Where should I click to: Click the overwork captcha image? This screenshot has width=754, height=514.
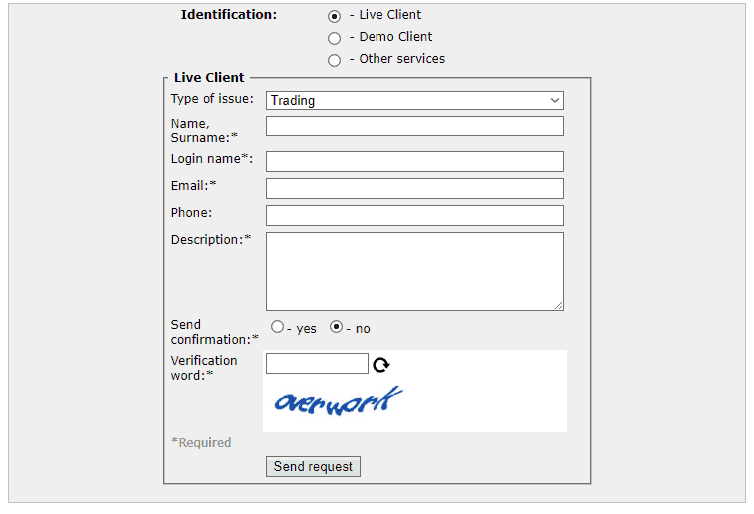click(339, 401)
